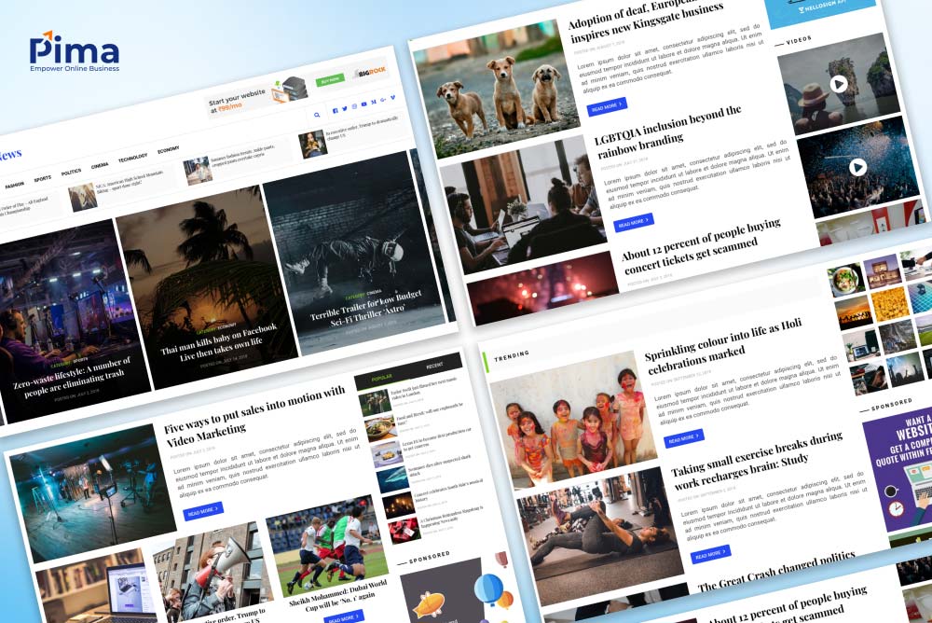Open the Sports navigation menu item
The image size is (932, 623).
click(x=43, y=178)
